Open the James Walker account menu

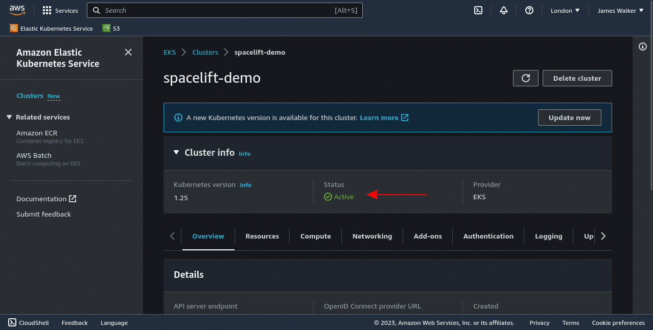point(620,10)
